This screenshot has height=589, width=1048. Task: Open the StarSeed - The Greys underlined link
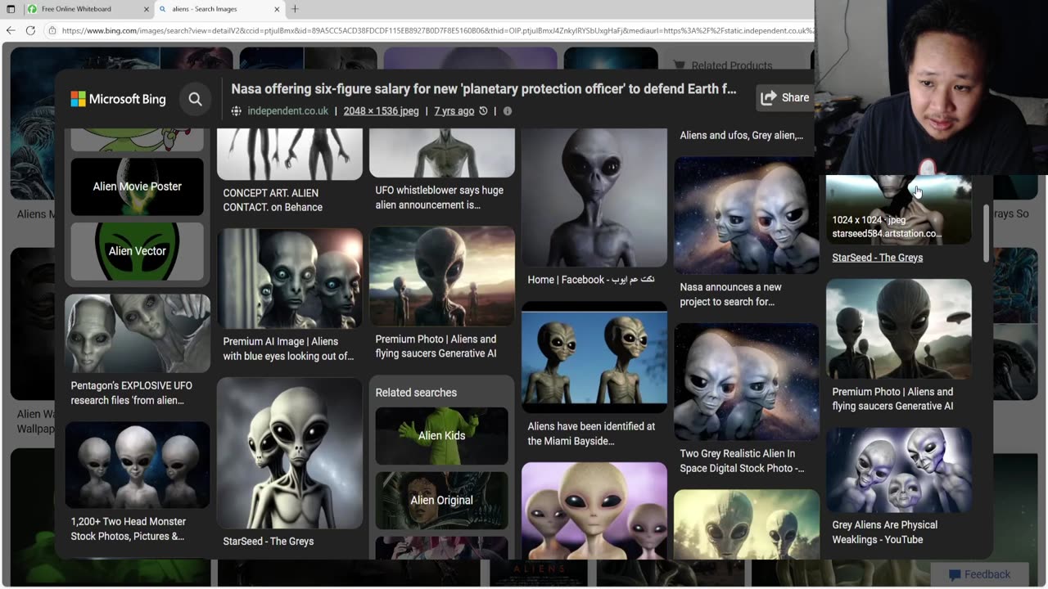coord(877,258)
